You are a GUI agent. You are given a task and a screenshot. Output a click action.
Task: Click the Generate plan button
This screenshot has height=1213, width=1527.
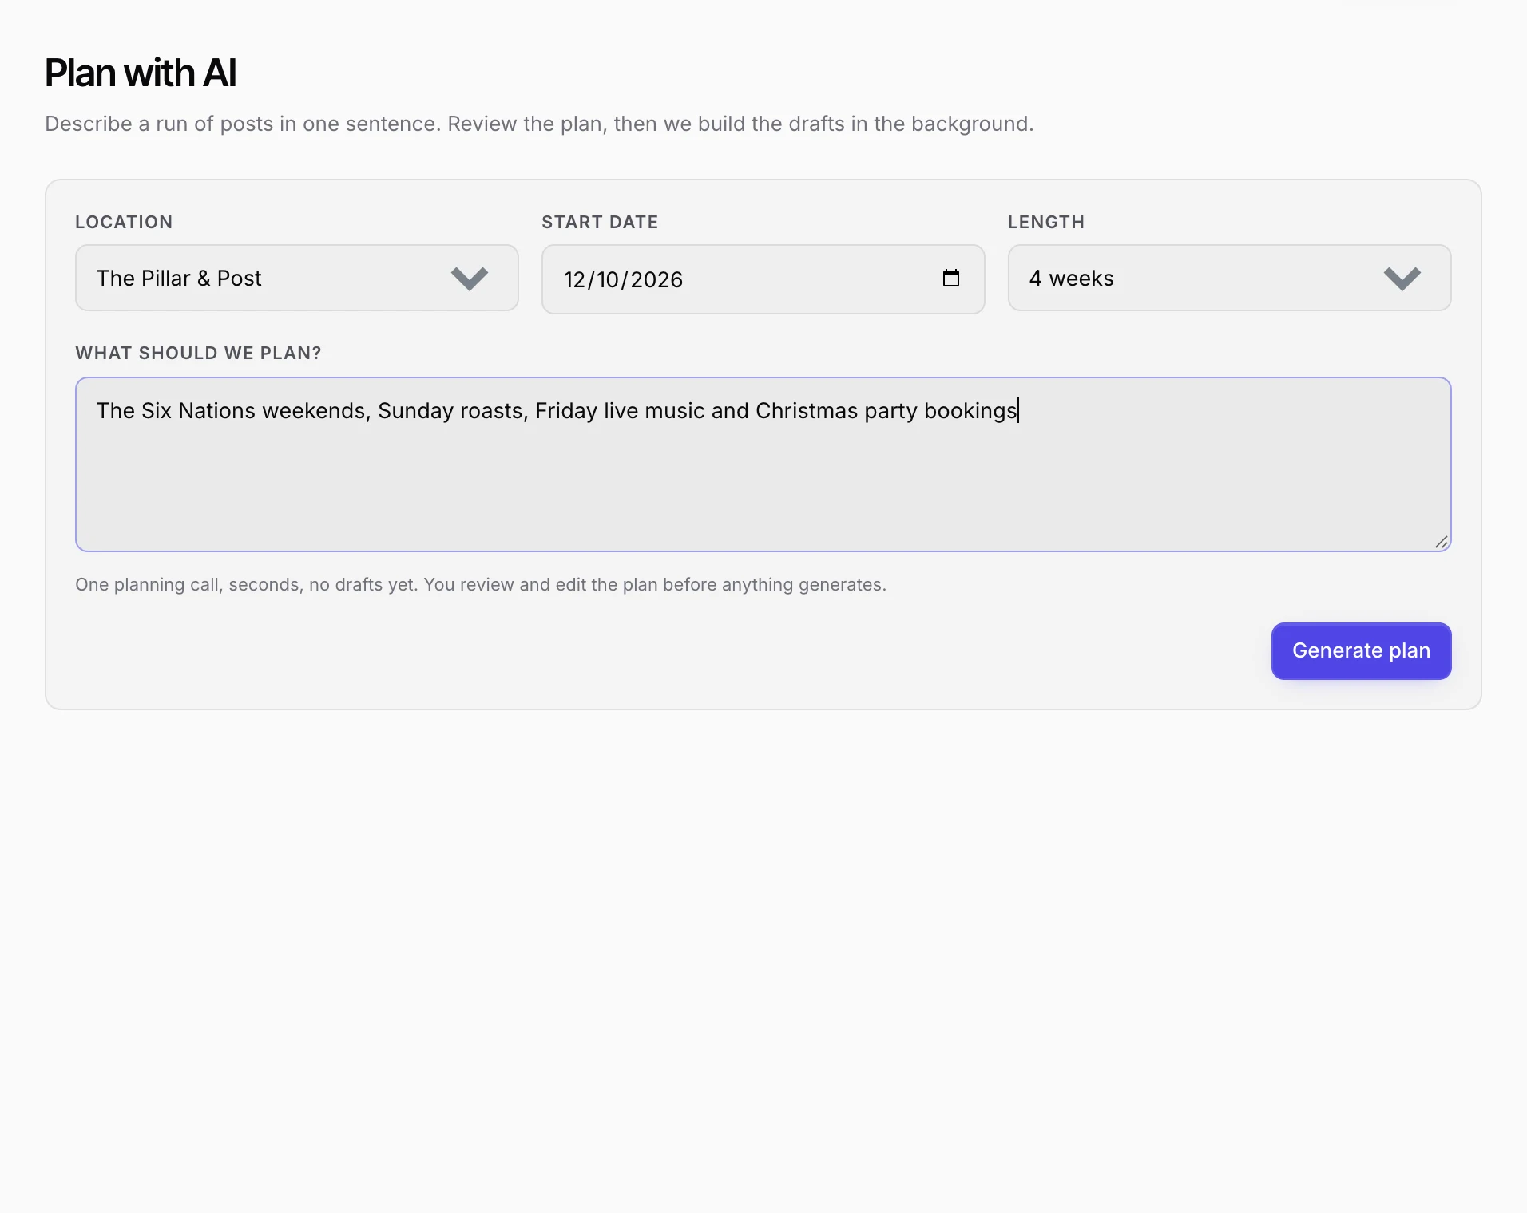(x=1361, y=651)
